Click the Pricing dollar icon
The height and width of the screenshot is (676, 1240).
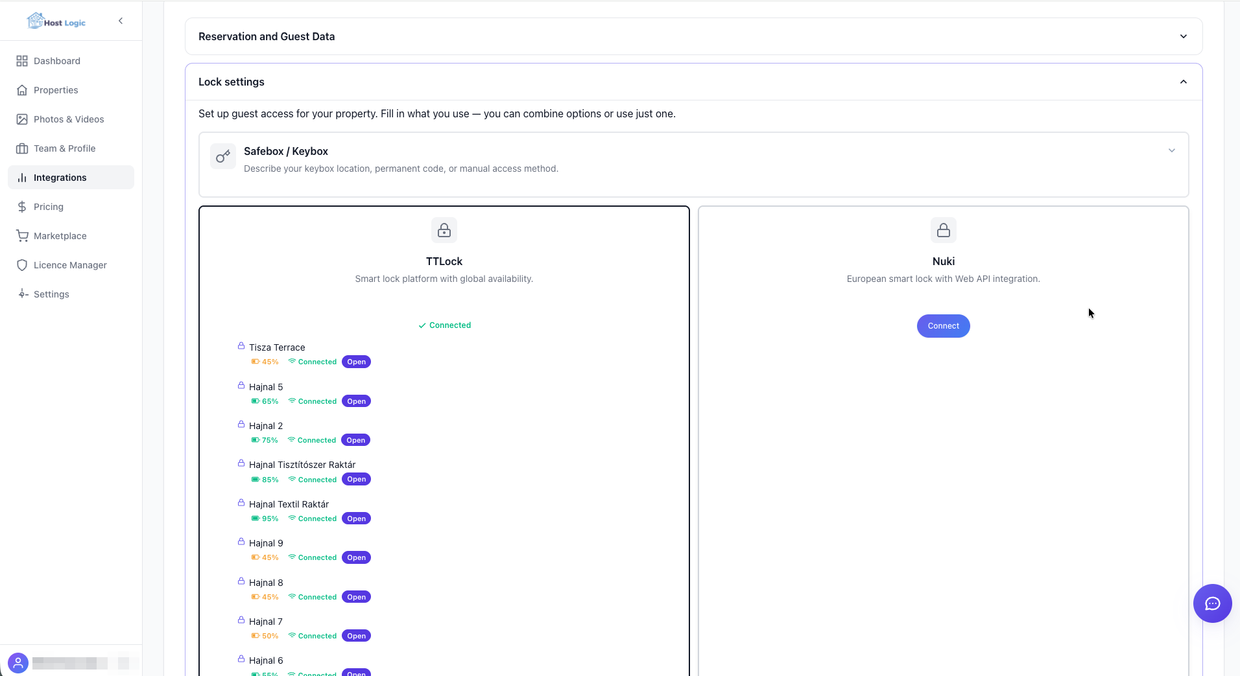tap(22, 207)
